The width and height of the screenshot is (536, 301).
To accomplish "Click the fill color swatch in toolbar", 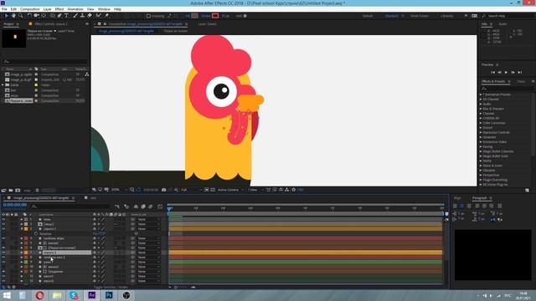I will pos(194,16).
